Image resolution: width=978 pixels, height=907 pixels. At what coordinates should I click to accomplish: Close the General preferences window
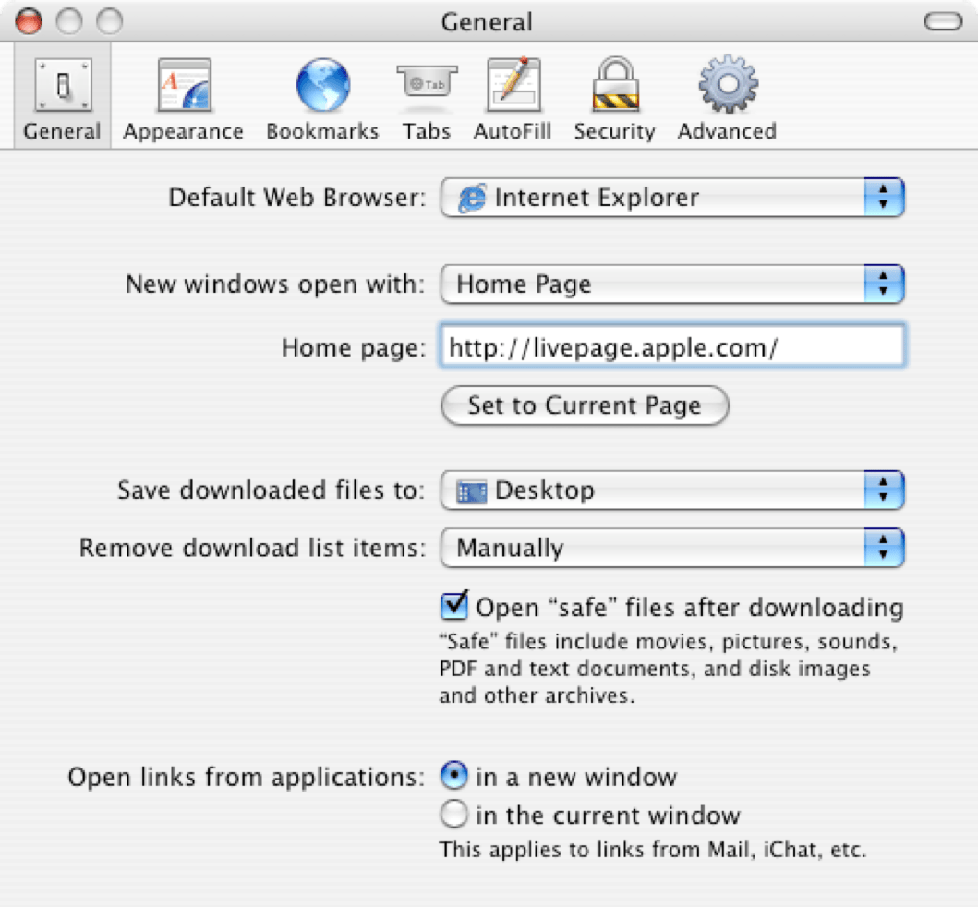pos(29,21)
